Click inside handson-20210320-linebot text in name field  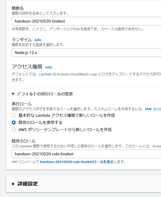(40, 21)
